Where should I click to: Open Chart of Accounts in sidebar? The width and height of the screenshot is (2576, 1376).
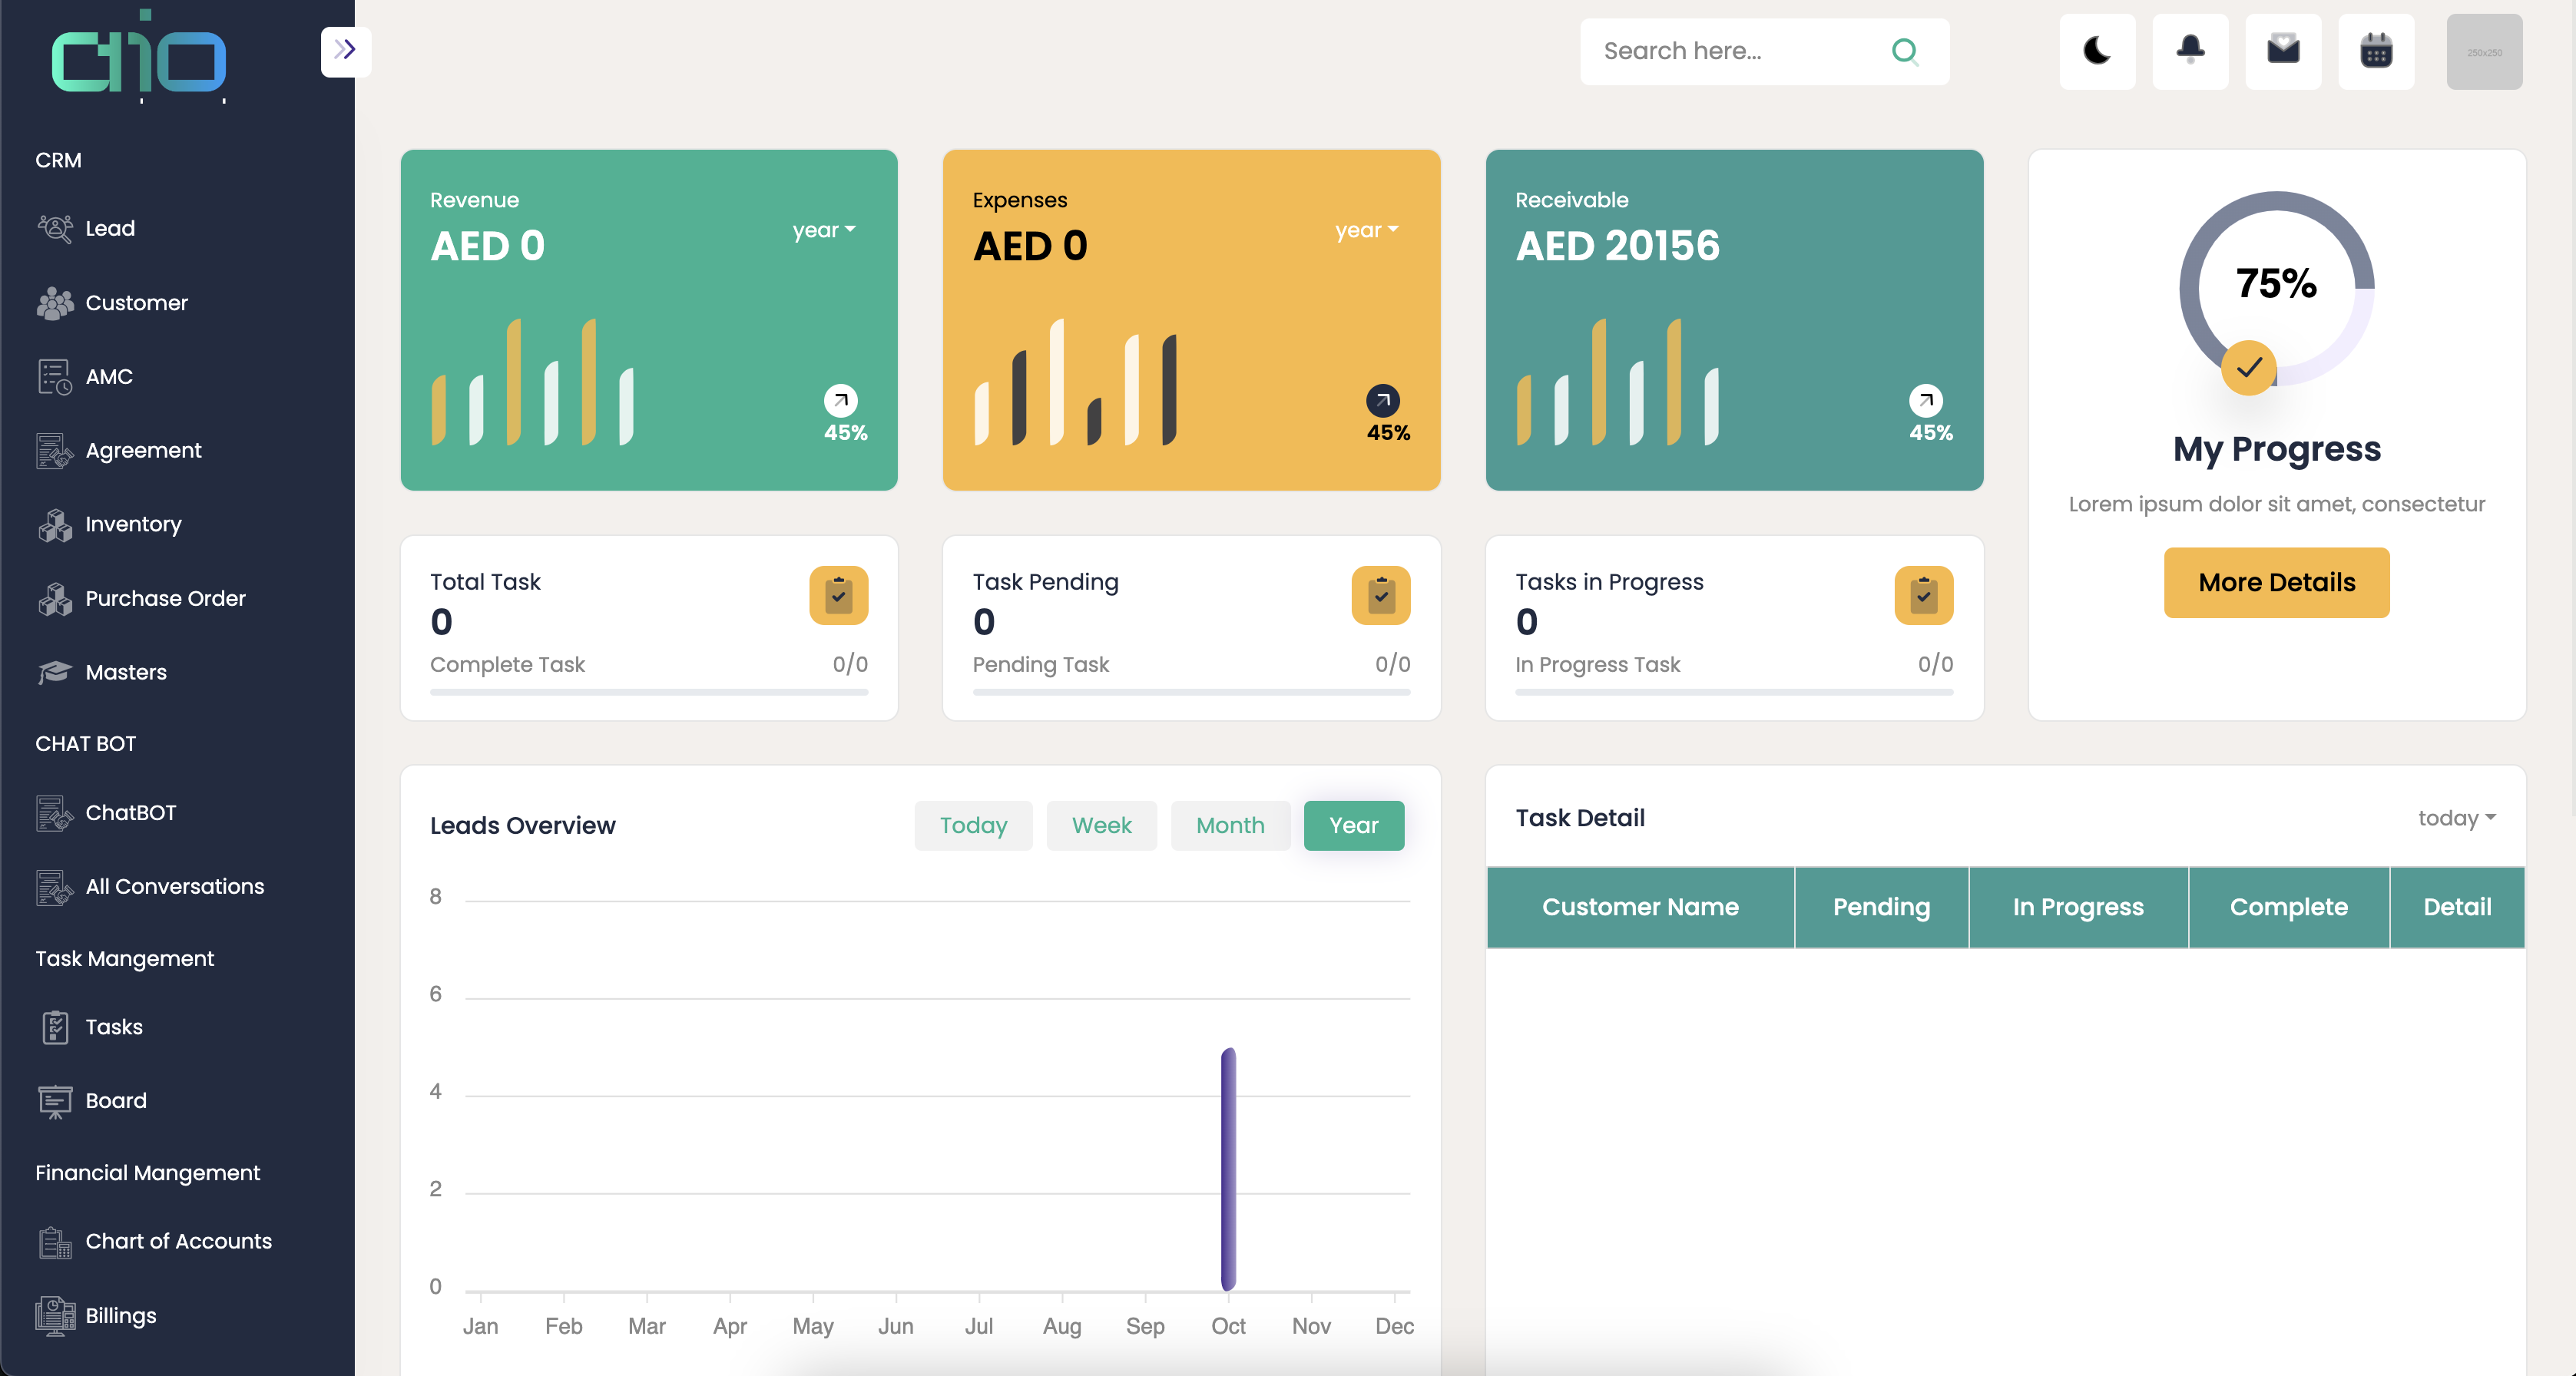(178, 1241)
